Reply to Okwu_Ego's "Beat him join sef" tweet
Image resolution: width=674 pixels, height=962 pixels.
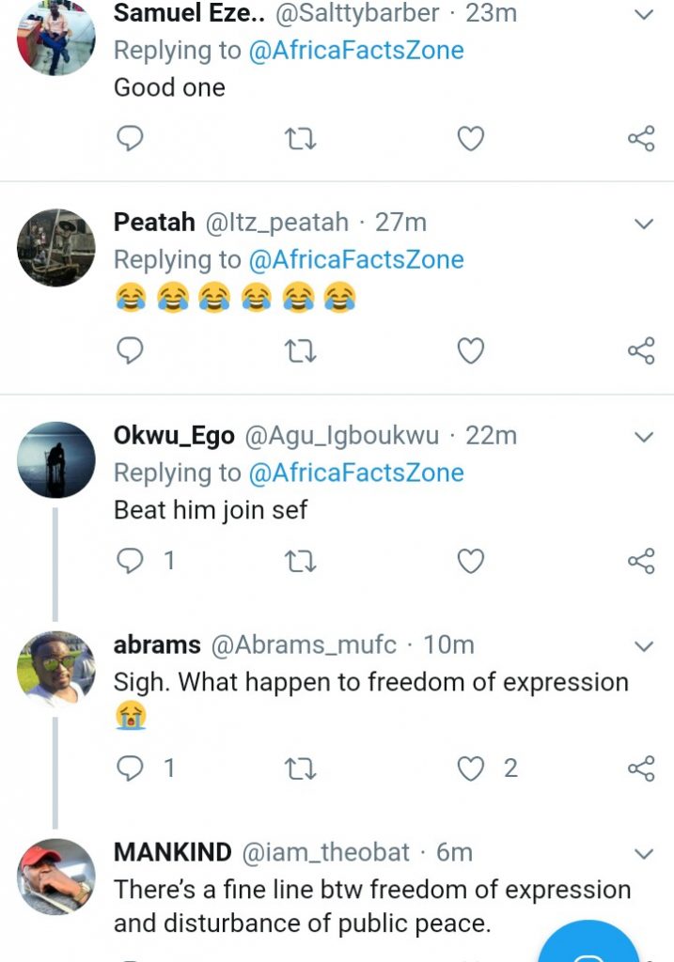pyautogui.click(x=130, y=562)
